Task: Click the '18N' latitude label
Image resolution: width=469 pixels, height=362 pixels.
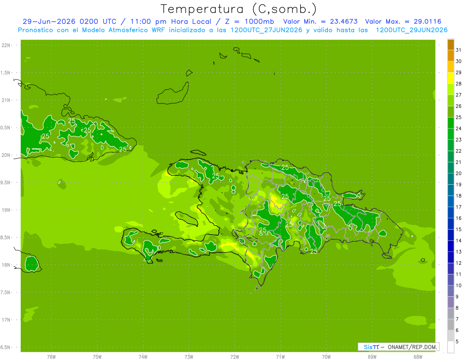Action: pyautogui.click(x=6, y=265)
